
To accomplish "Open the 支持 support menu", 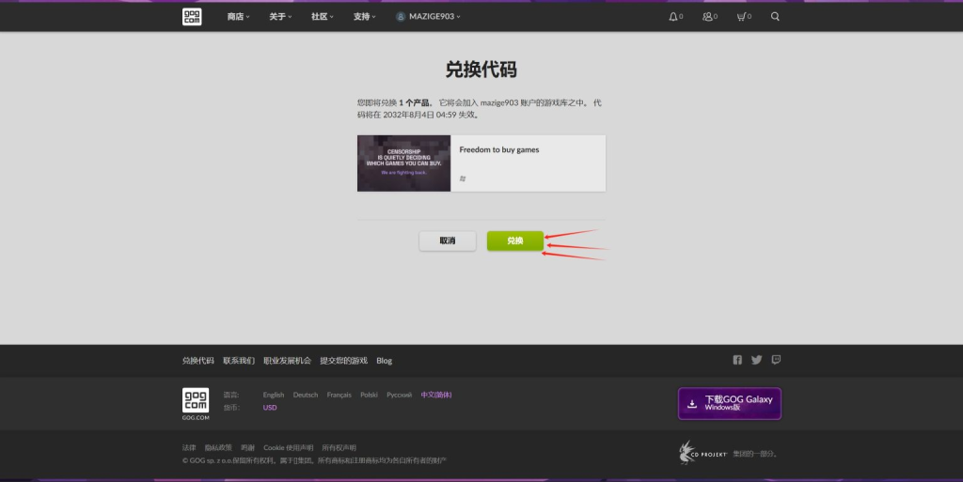I will click(365, 17).
